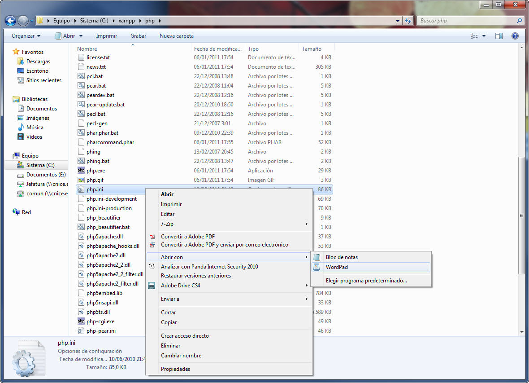Click Analizar con Panda Internet Security 2010

click(x=209, y=267)
